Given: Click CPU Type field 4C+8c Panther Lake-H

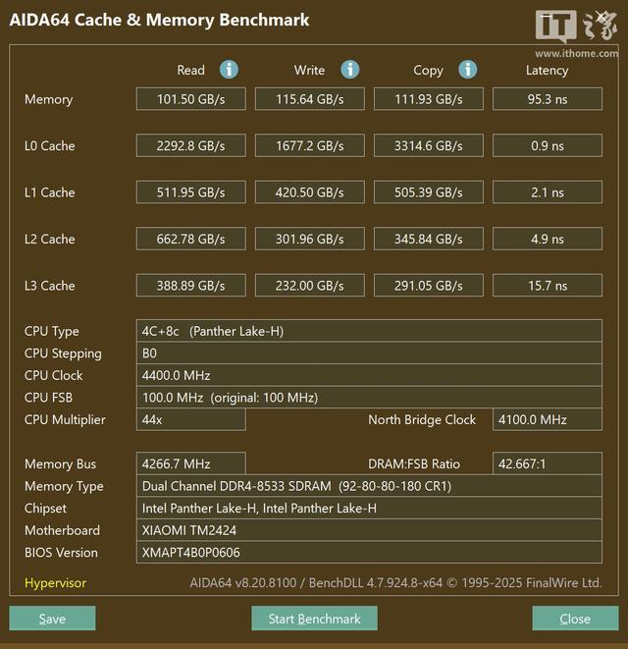Looking at the screenshot, I should pyautogui.click(x=369, y=331).
